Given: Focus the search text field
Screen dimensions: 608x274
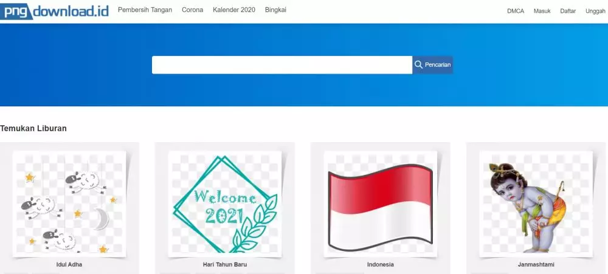Looking at the screenshot, I should 282,65.
